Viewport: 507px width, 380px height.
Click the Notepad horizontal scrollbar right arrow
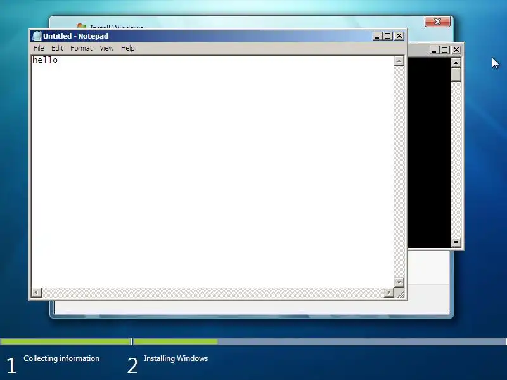(x=388, y=293)
